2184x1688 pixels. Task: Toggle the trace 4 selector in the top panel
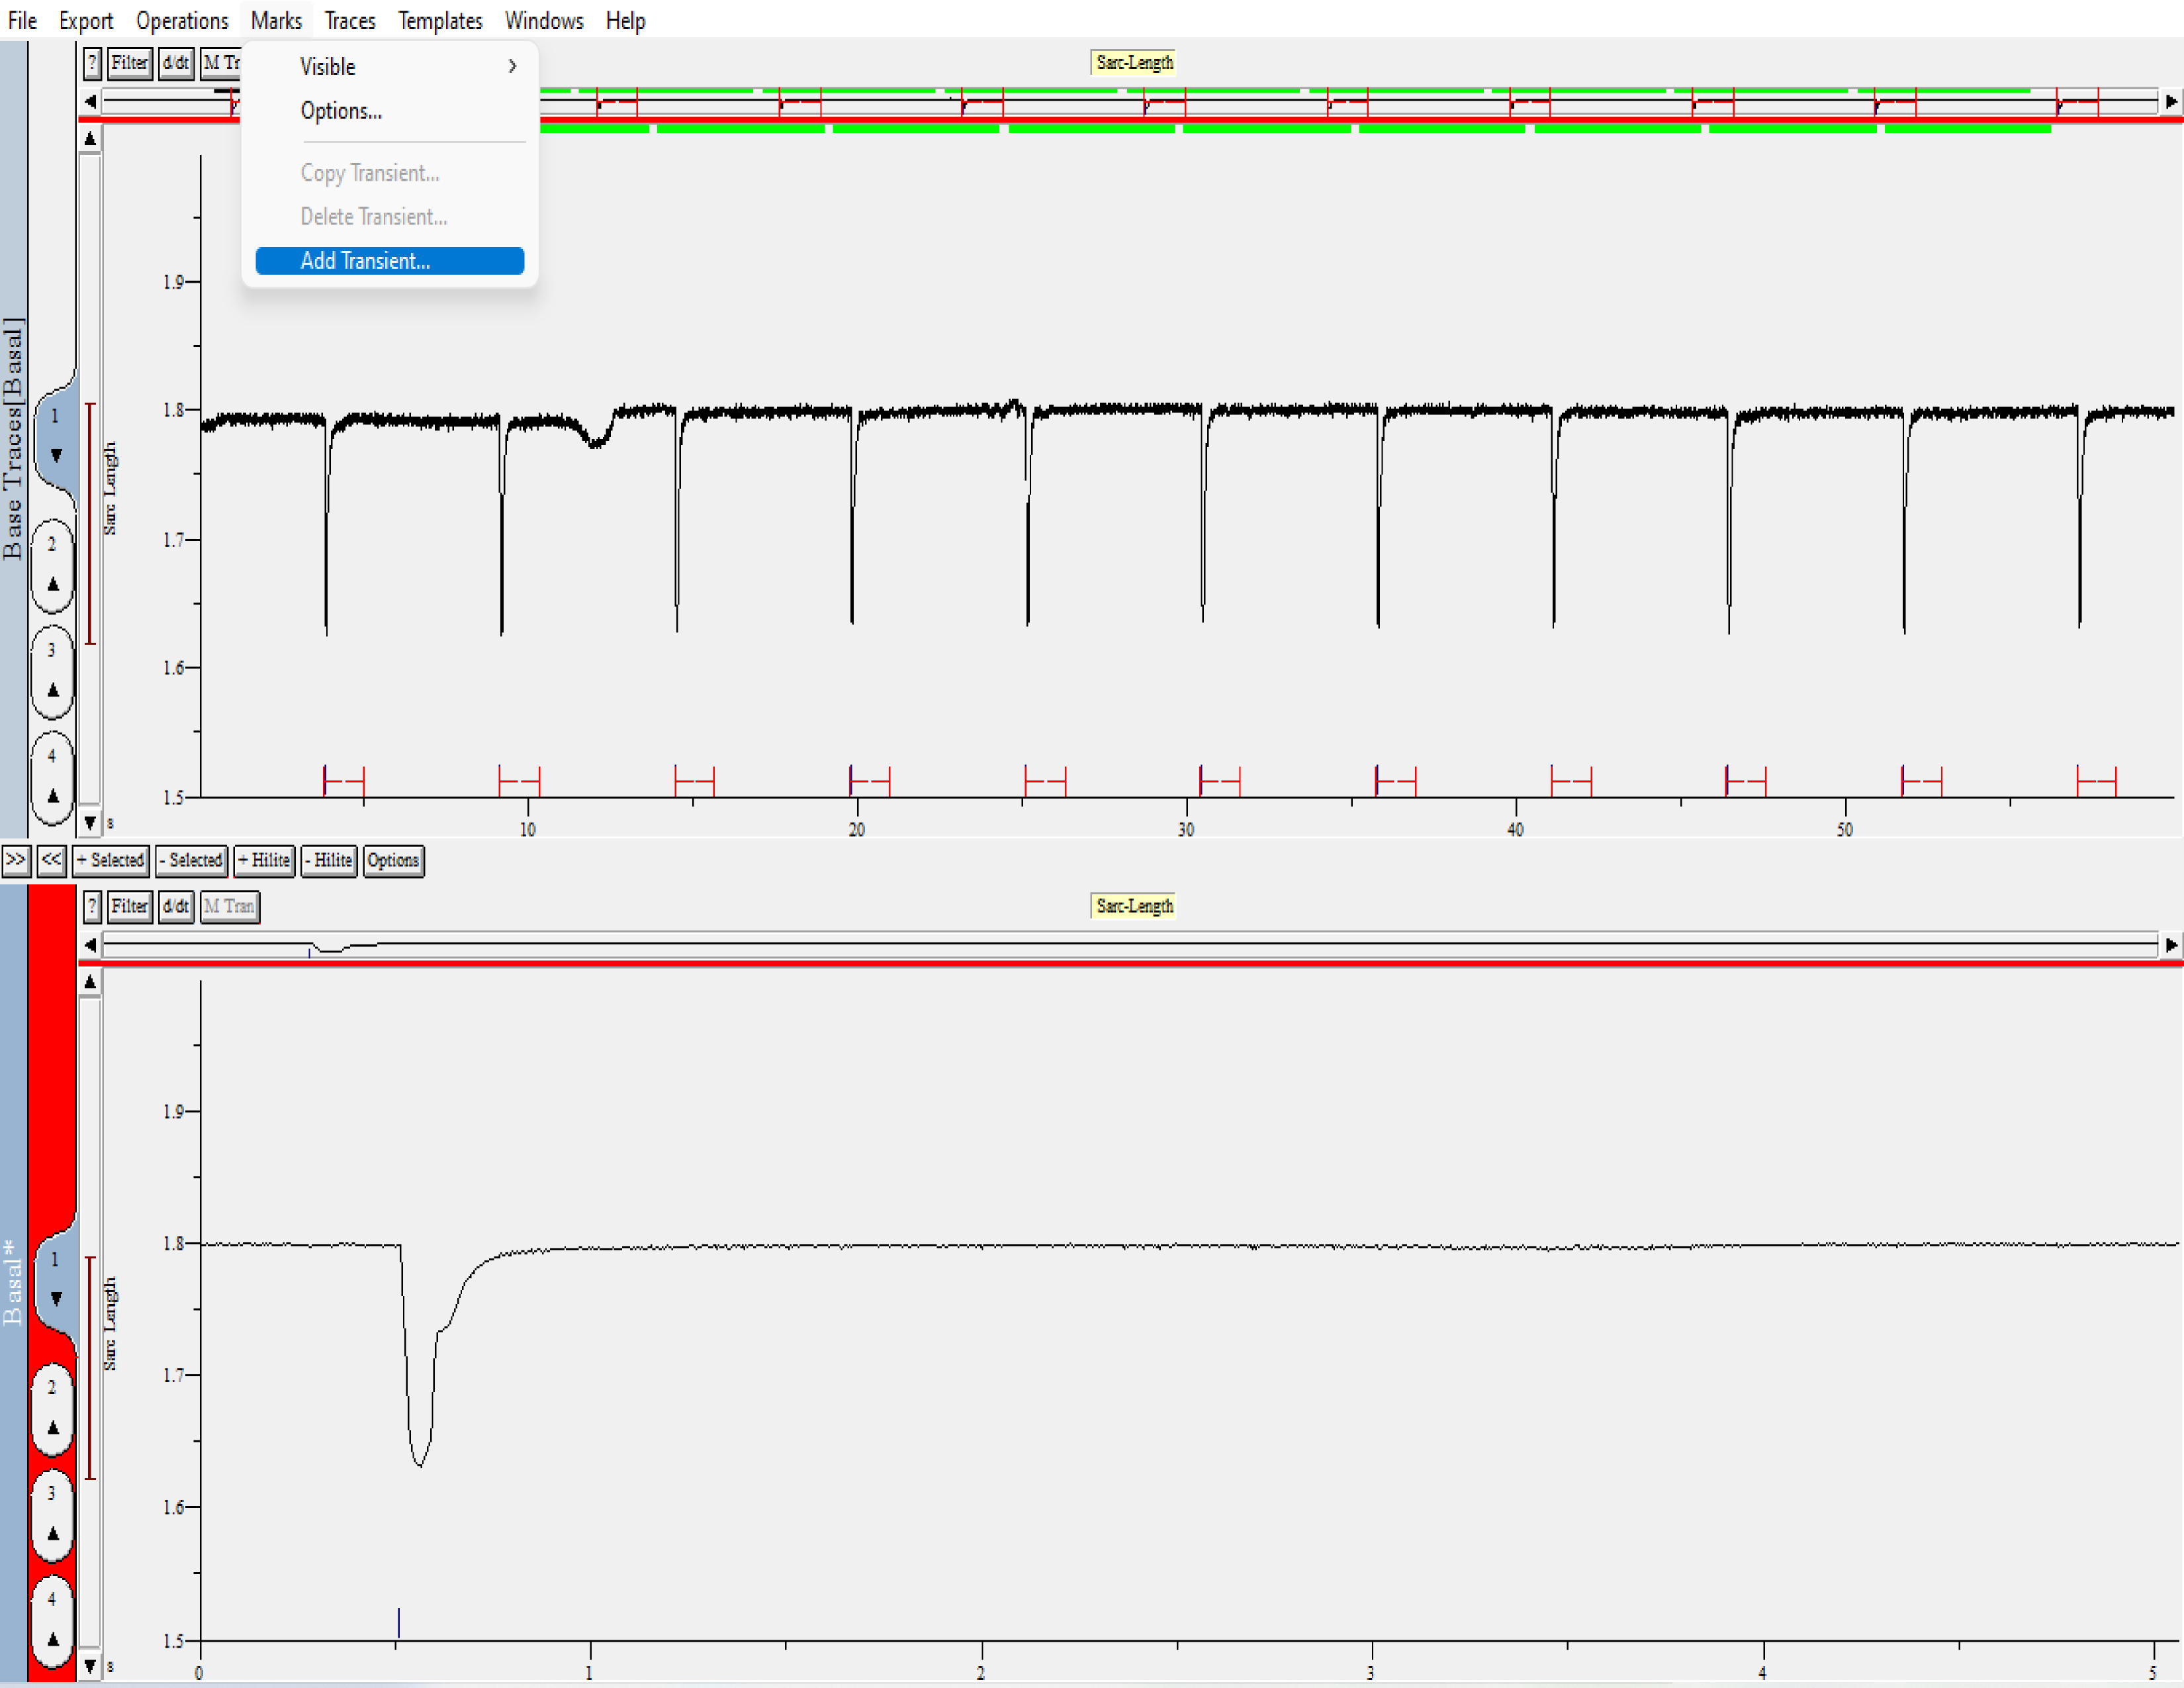click(53, 777)
